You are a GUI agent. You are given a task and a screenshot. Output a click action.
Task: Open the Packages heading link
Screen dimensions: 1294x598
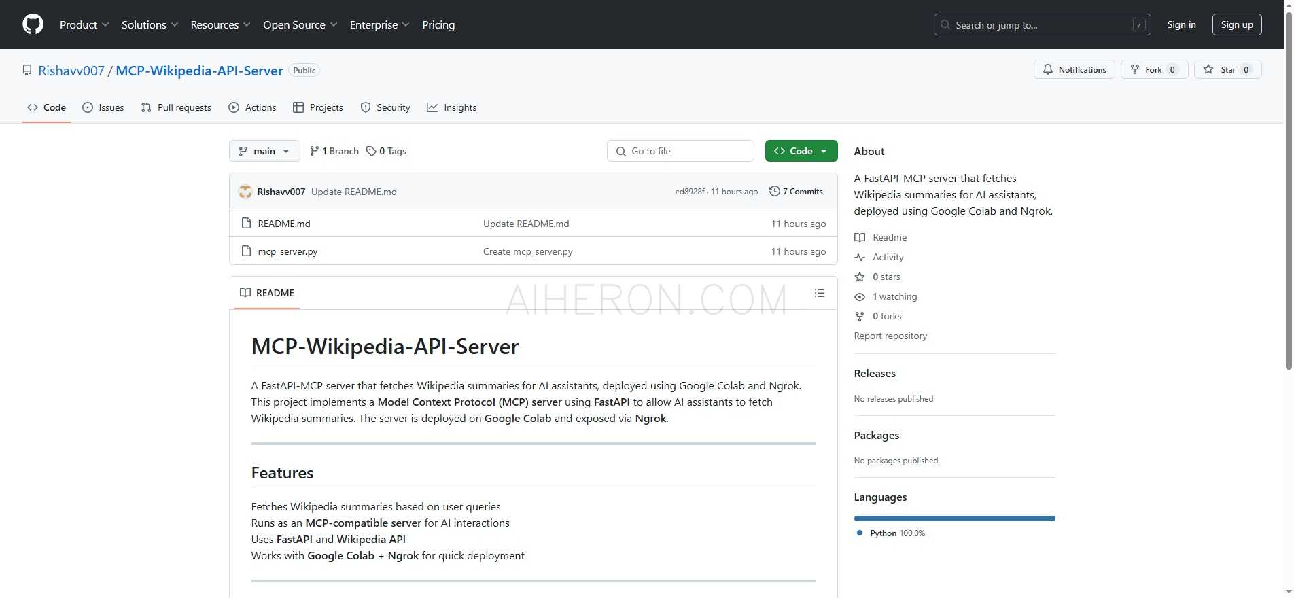point(876,436)
